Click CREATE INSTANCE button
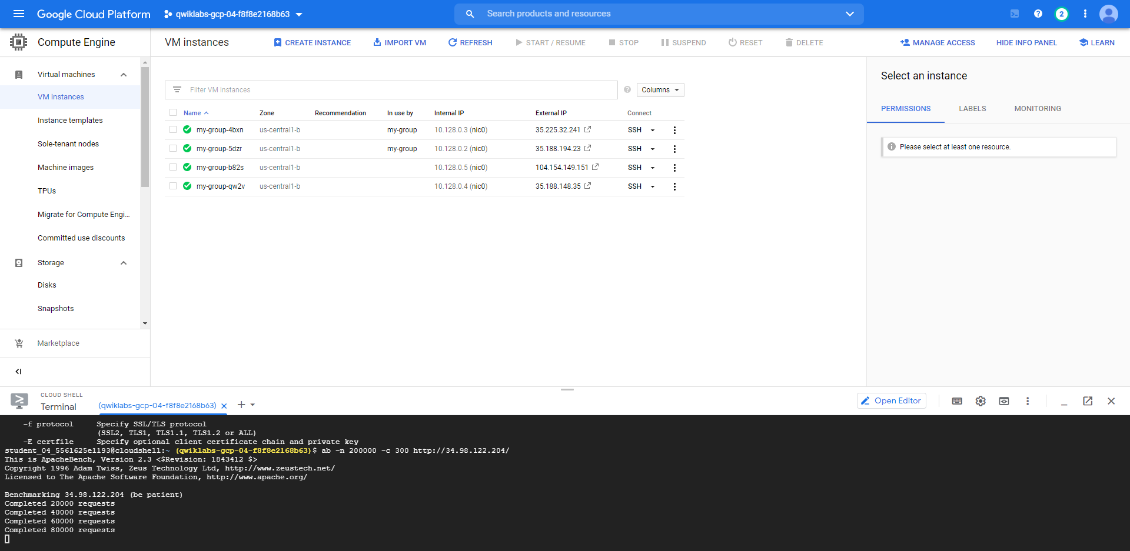The height and width of the screenshot is (551, 1130). pyautogui.click(x=313, y=42)
